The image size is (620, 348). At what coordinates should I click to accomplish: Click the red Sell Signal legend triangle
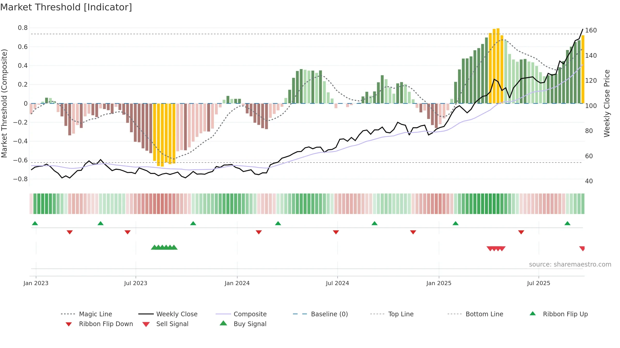click(146, 324)
